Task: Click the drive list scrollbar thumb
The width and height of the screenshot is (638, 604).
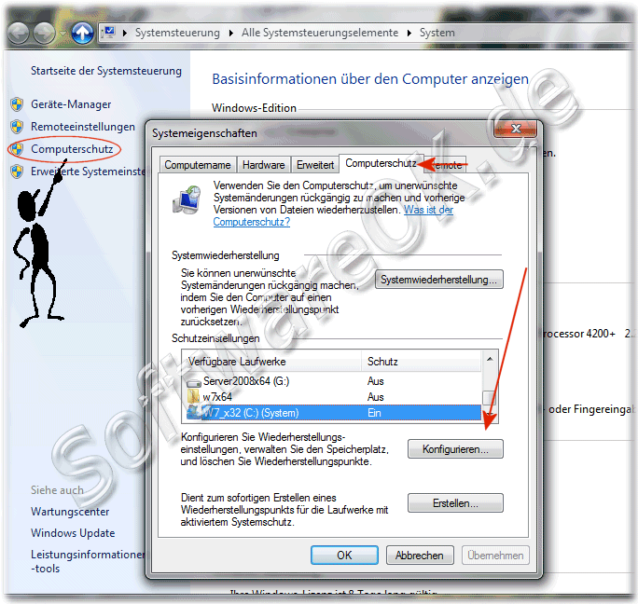Action: click(x=490, y=398)
